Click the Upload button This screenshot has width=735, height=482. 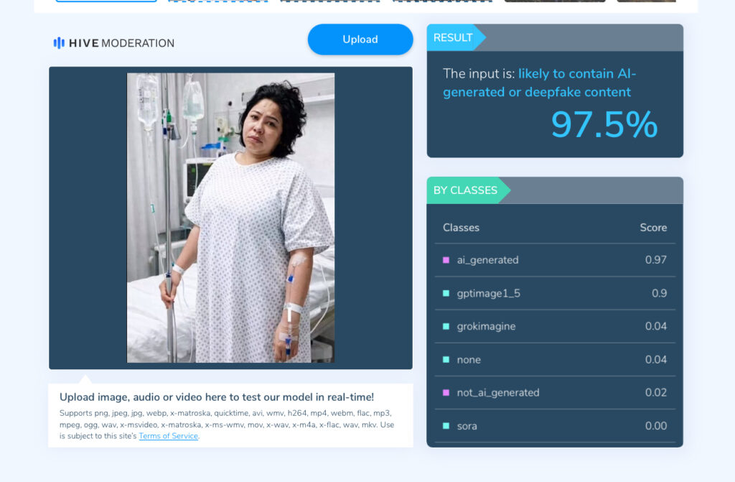pyautogui.click(x=360, y=40)
